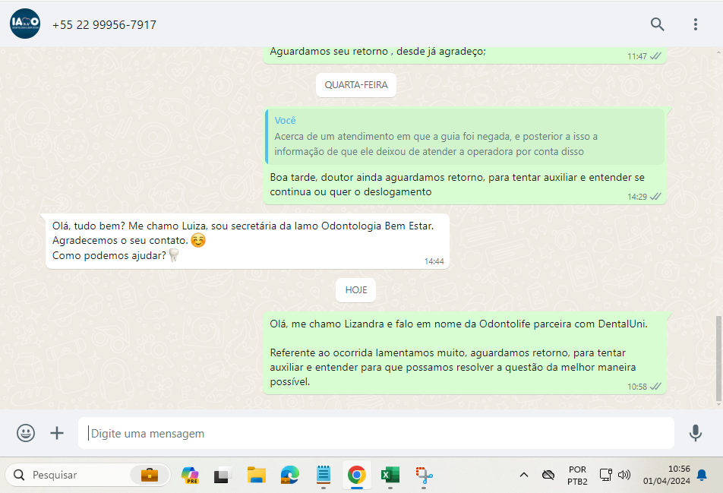
Task: Record a voice message
Action: (x=696, y=433)
